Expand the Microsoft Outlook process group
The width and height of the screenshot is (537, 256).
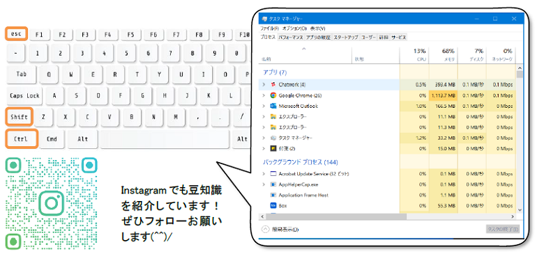(264, 106)
